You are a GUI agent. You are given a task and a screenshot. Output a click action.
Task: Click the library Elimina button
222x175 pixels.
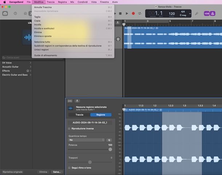(x=43, y=172)
